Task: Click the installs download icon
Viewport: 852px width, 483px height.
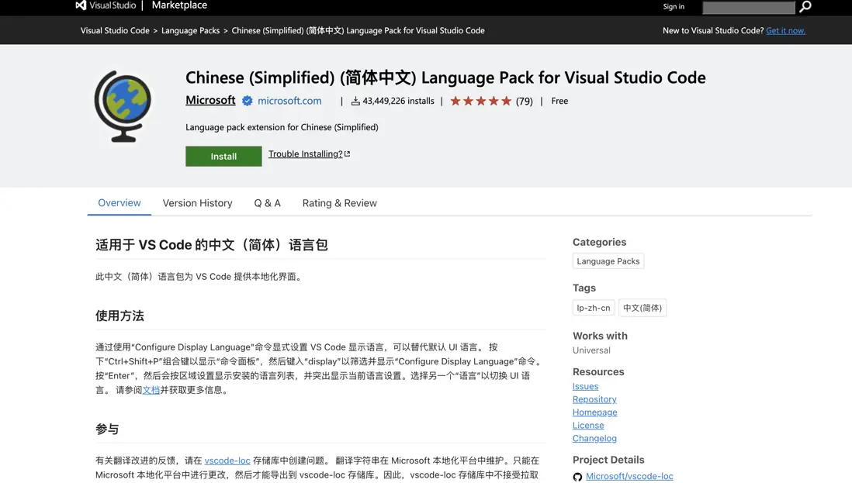Action: tap(355, 101)
